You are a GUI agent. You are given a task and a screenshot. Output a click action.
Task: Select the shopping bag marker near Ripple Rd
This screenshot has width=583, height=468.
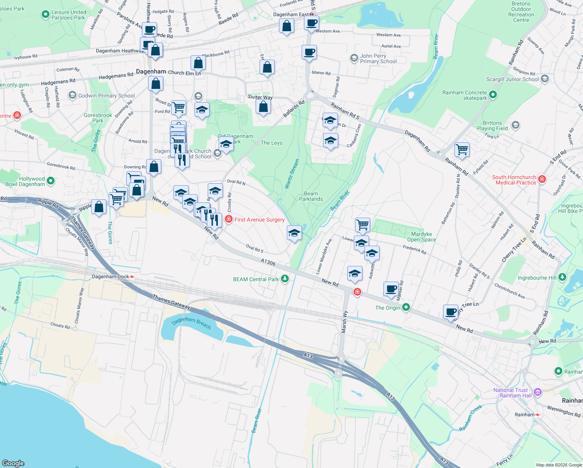point(99,207)
